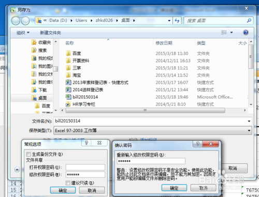This screenshot has width=259, height=197.
Task: Click 取消 in 常规选项 dialog
Action: coord(92,190)
